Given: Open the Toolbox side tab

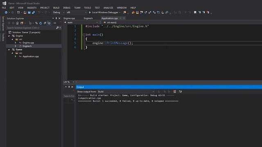Looking at the screenshot, I should pos(3,37).
